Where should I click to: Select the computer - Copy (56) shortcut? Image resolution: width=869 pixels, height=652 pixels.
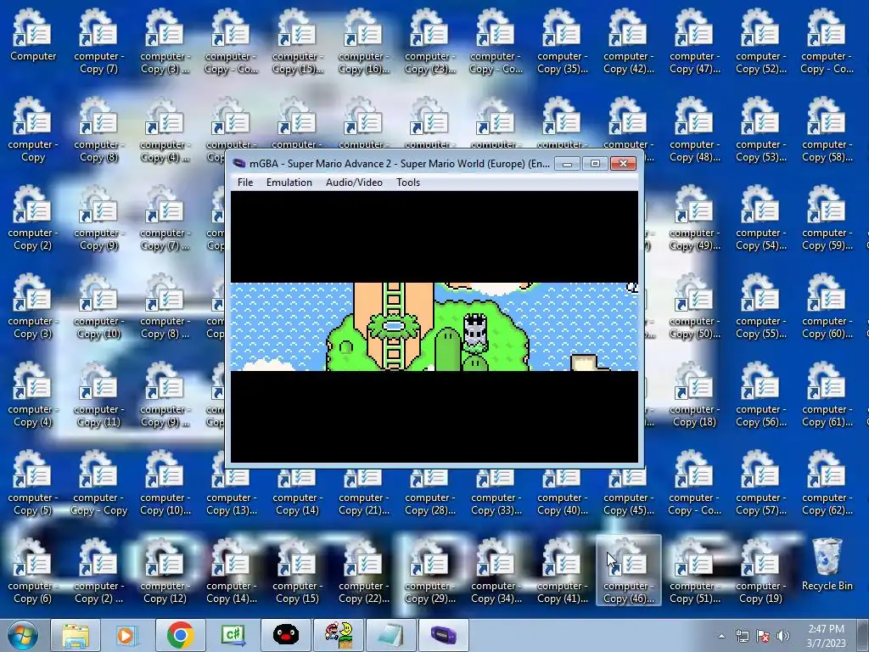point(760,394)
